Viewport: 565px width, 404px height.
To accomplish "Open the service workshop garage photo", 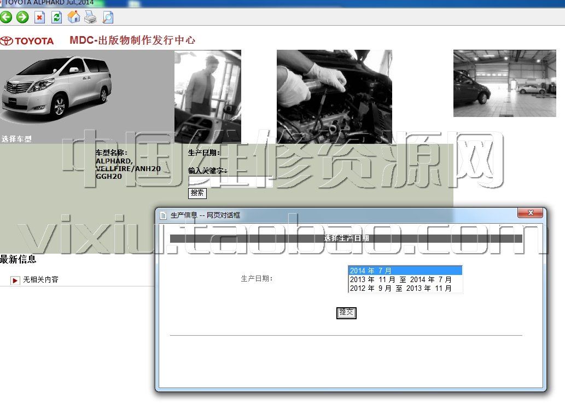I will 504,83.
